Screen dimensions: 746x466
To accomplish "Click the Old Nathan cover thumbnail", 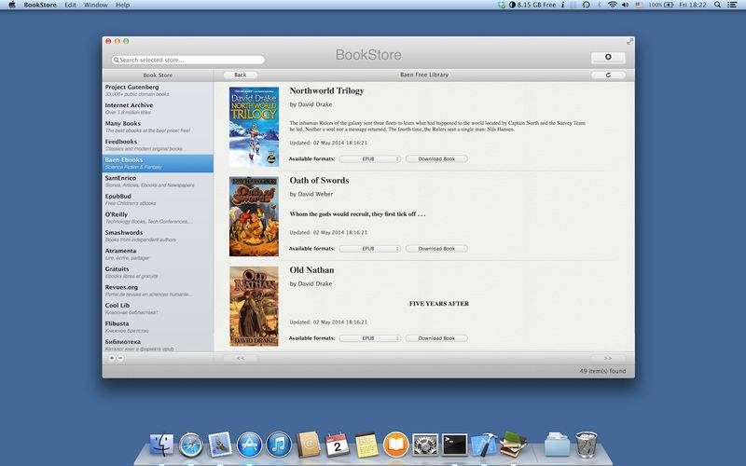I will click(x=254, y=307).
